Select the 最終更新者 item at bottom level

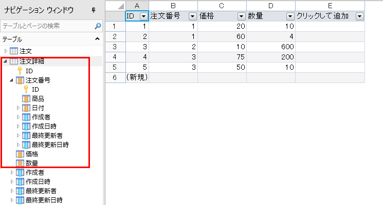point(41,191)
